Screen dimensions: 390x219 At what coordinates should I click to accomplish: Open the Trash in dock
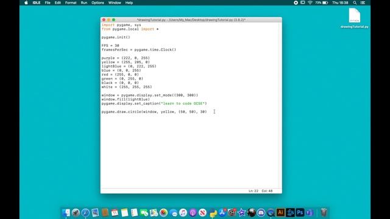pyautogui.click(x=324, y=213)
